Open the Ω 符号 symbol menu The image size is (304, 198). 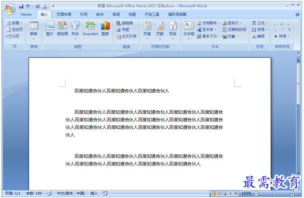pyautogui.click(x=260, y=30)
